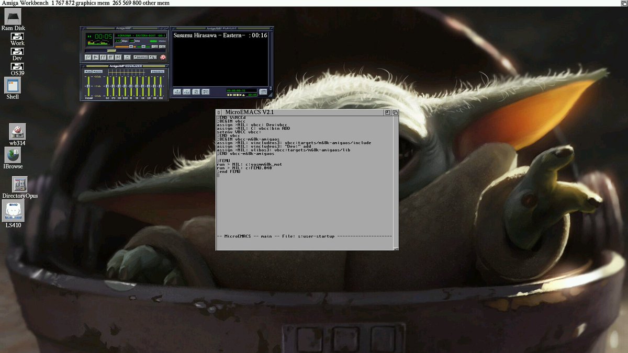Click the 'run > NIL: c:vasmm68k_mot' line
This screenshot has width=628, height=353.
[250, 164]
